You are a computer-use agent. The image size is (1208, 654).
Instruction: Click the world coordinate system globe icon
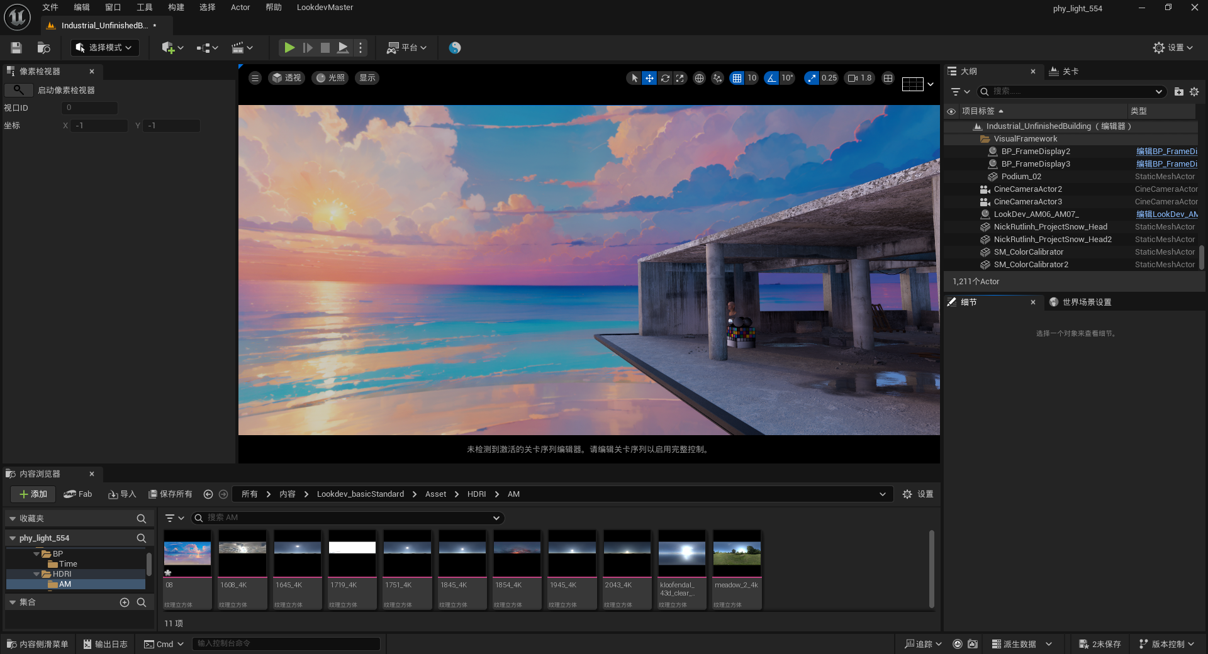coord(699,78)
